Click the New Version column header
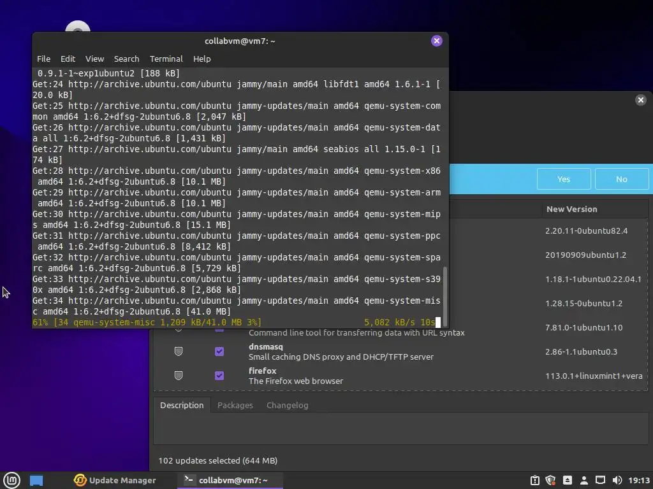 click(572, 209)
